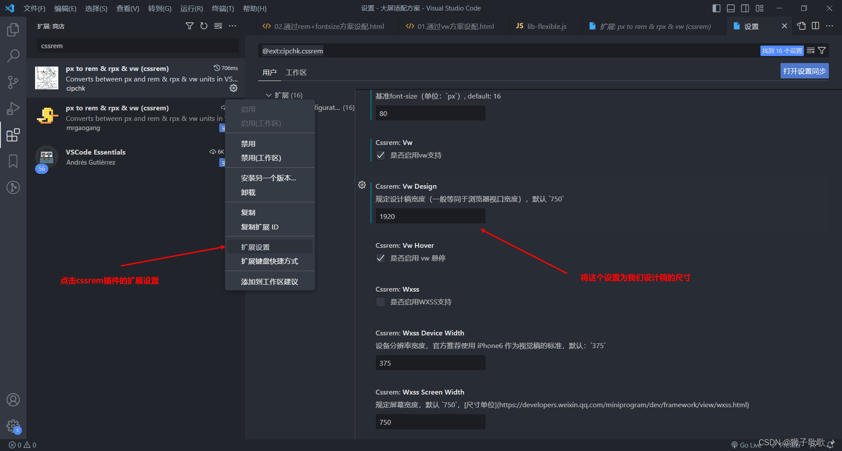Choose 扩展设置 in context menu

pyautogui.click(x=270, y=247)
